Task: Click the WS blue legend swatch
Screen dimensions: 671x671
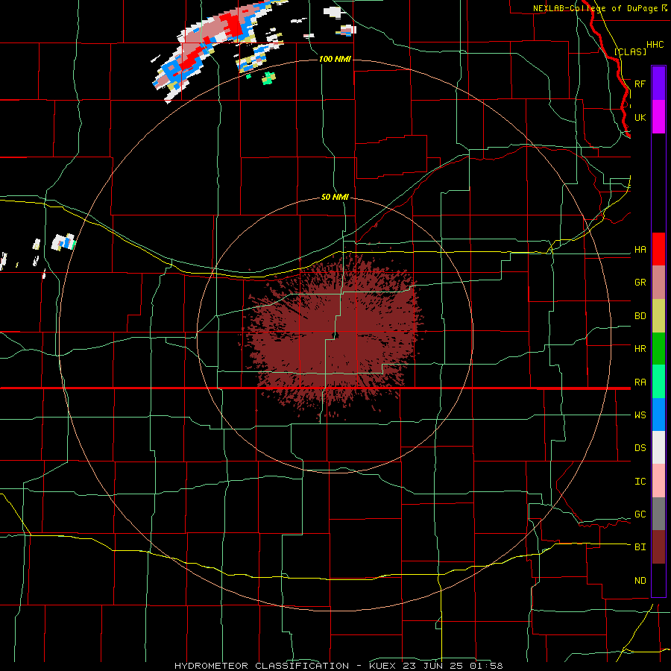Action: tap(658, 415)
